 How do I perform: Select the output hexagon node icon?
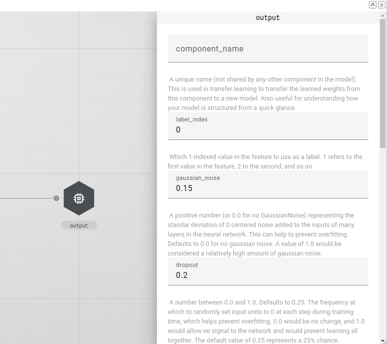79,198
